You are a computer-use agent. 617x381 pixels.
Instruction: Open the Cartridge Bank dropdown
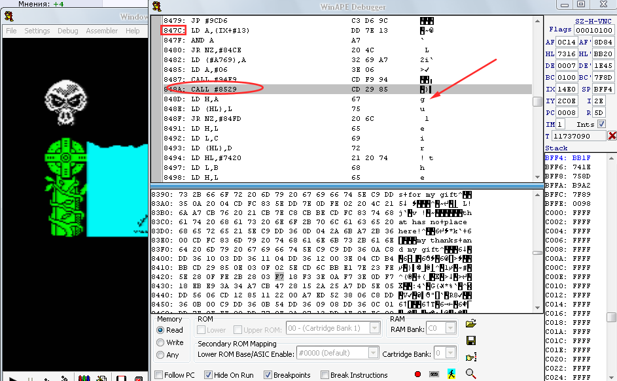click(451, 353)
